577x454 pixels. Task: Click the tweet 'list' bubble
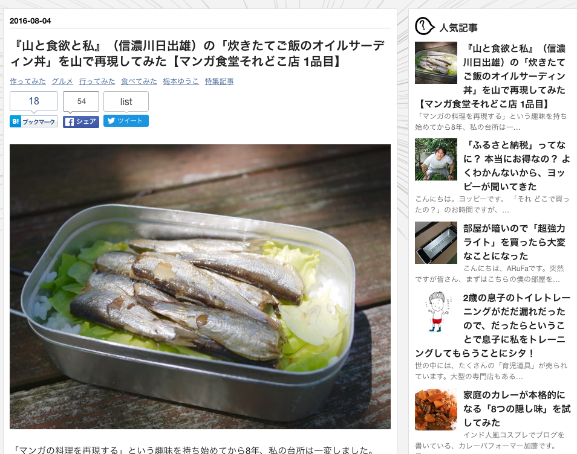126,101
